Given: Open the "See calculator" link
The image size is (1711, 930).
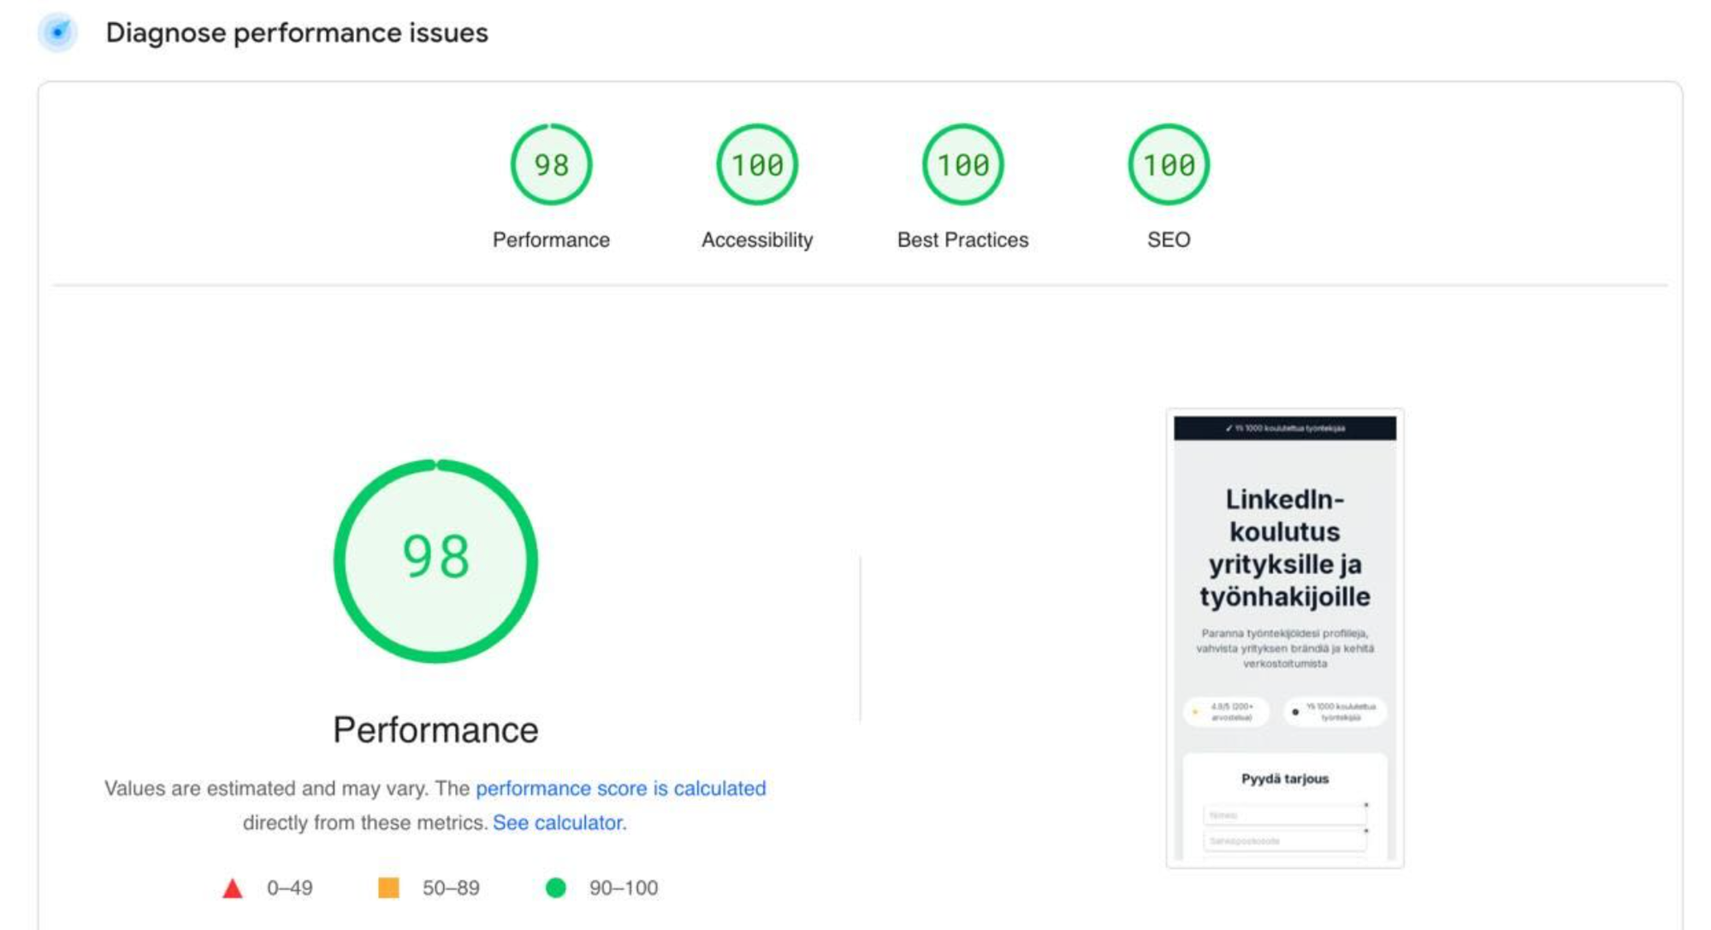Looking at the screenshot, I should coord(559,823).
